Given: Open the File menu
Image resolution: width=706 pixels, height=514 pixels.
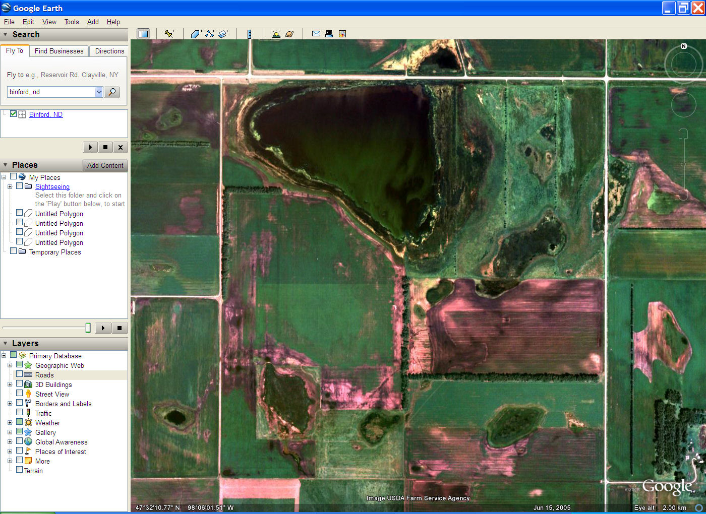Looking at the screenshot, I should tap(9, 22).
